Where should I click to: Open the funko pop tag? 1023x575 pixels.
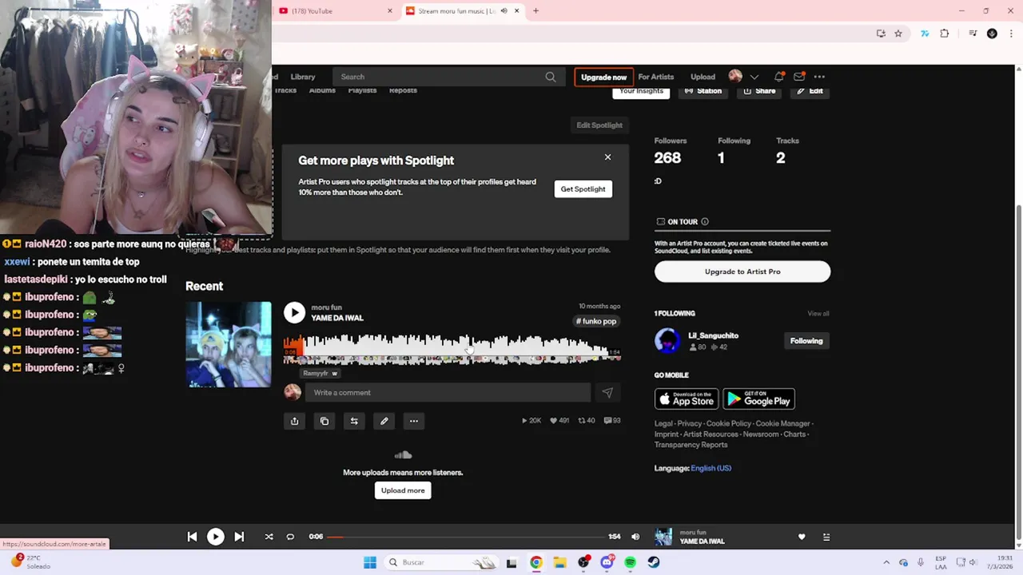[596, 321]
